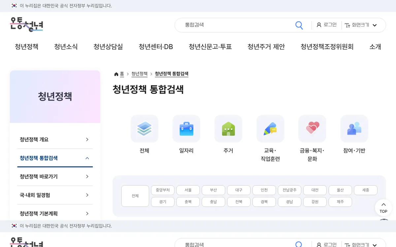This screenshot has height=247, width=396.
Task: Toggle the 부산 region filter
Action: [214, 190]
